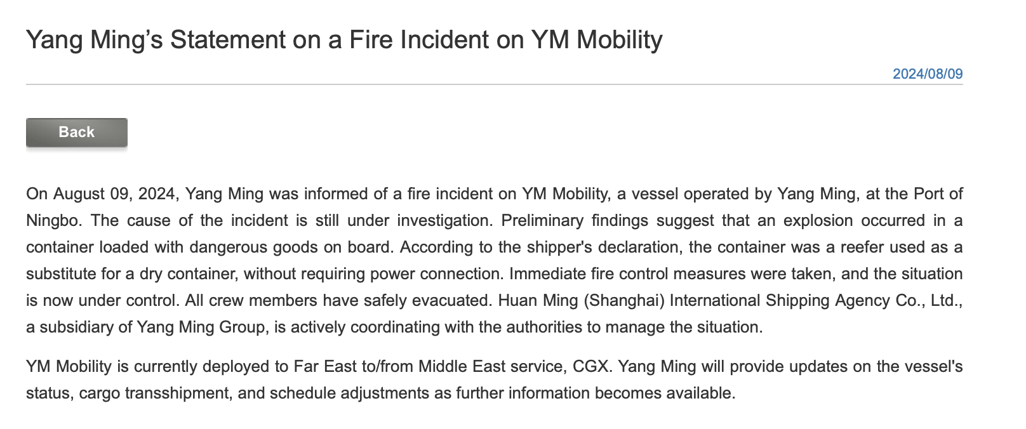Click the 2024/08/09 publication date

point(927,74)
